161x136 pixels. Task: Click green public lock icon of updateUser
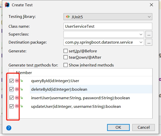[22, 106]
